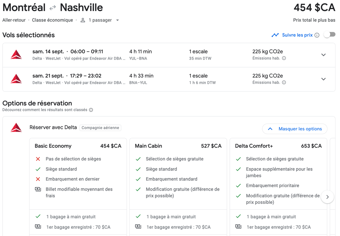This screenshot has width=340, height=236.
Task: Open the 'Aller-retour' trip type selector
Action: coord(14,20)
